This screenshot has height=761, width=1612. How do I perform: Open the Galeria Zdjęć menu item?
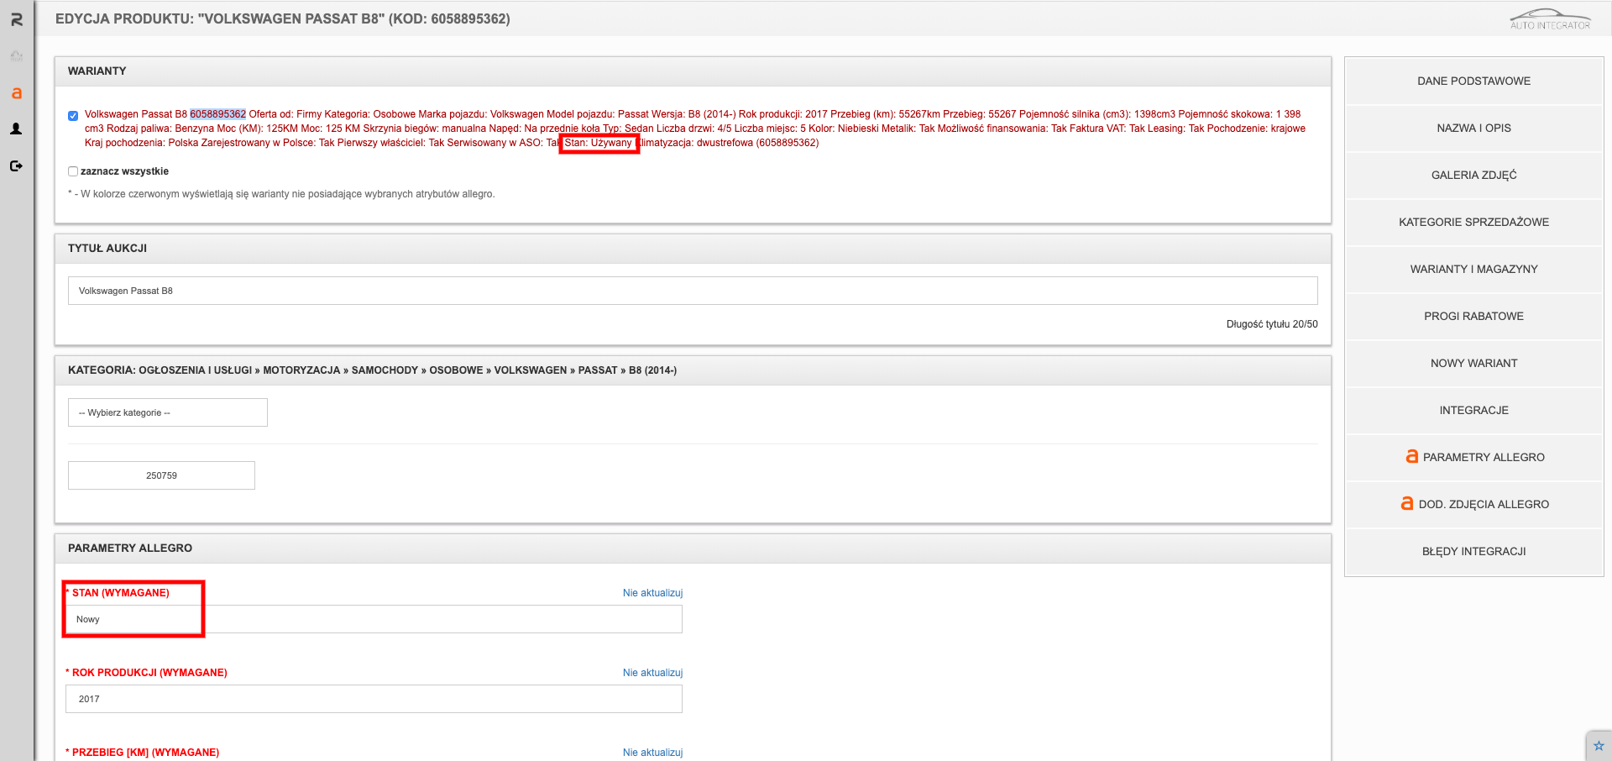(1473, 175)
